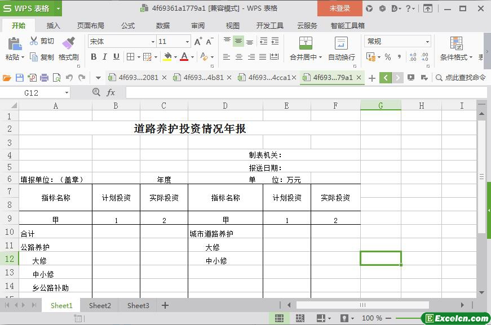Toggle Bold formatting
The width and height of the screenshot is (491, 325).
[x=94, y=57]
